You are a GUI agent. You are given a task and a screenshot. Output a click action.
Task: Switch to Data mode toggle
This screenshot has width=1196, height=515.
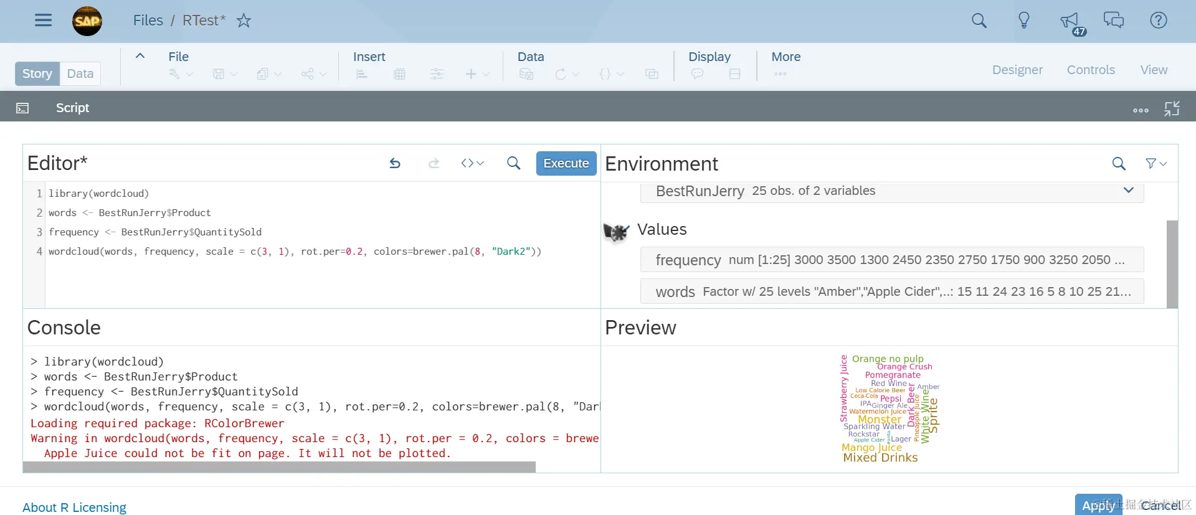coord(80,73)
